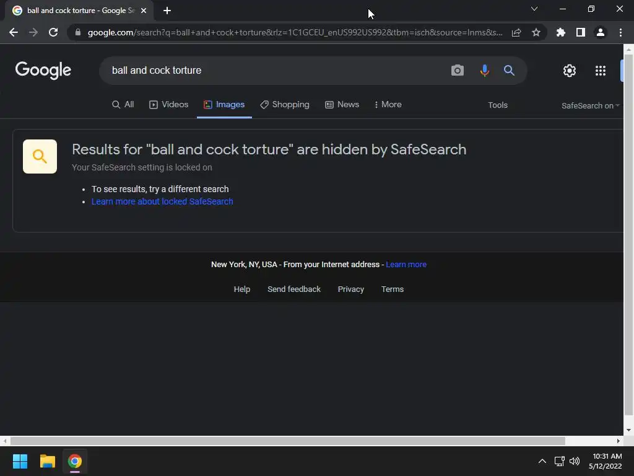Click the results hidden by SafeSearch heading
The image size is (634, 476).
click(x=269, y=149)
